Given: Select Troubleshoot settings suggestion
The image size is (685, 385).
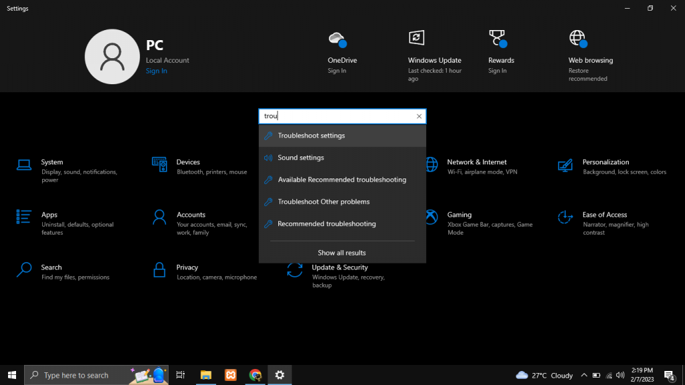Looking at the screenshot, I should [x=342, y=136].
